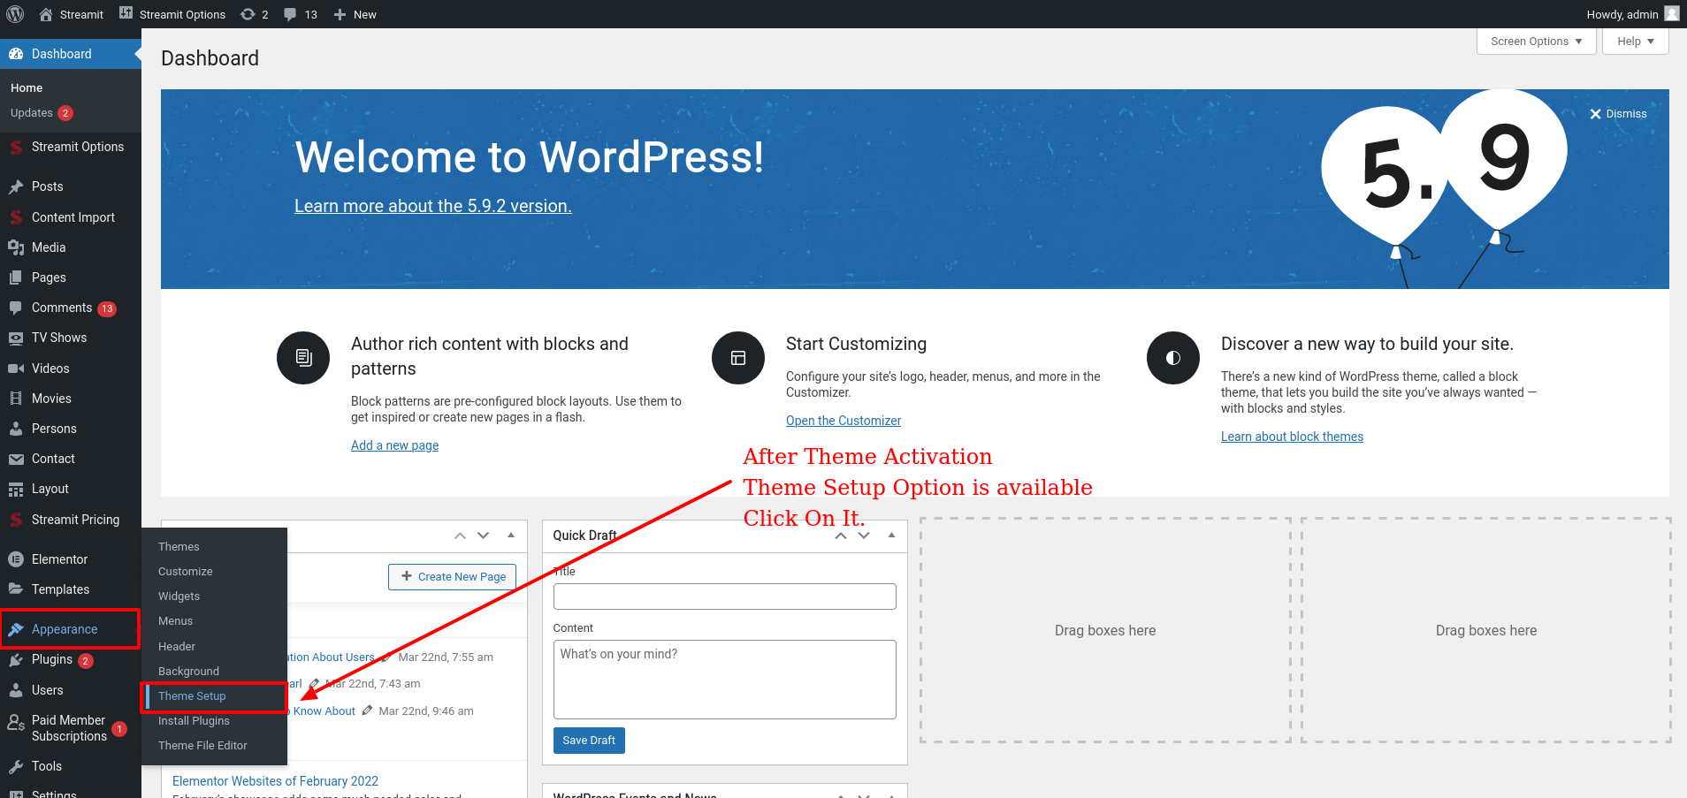
Task: Go to Home under Dashboard
Action: 27,88
